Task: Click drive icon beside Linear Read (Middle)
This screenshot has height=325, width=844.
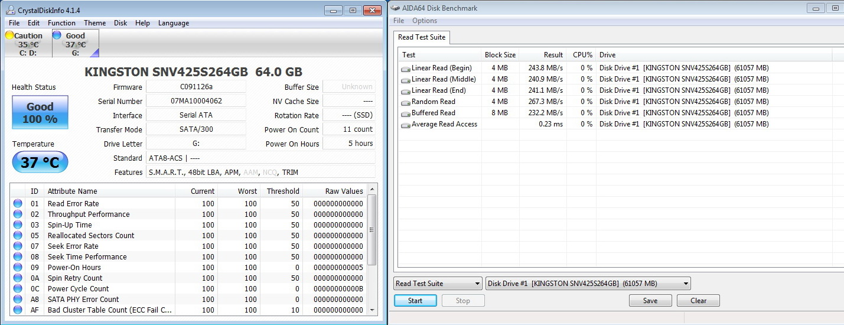Action: pos(406,80)
